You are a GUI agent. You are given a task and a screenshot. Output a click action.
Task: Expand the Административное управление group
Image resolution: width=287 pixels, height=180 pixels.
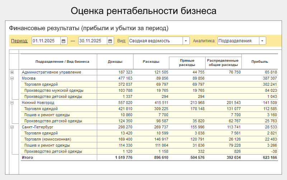pos(12,72)
